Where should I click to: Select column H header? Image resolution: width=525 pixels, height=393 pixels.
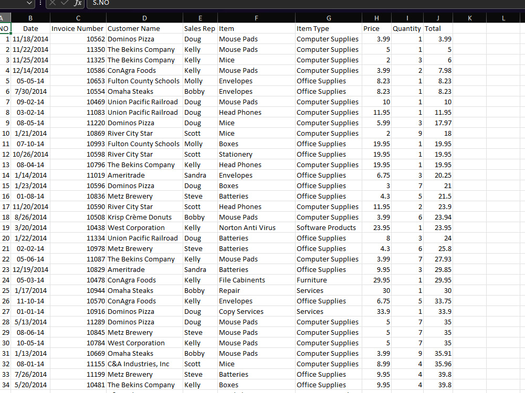tap(376, 18)
